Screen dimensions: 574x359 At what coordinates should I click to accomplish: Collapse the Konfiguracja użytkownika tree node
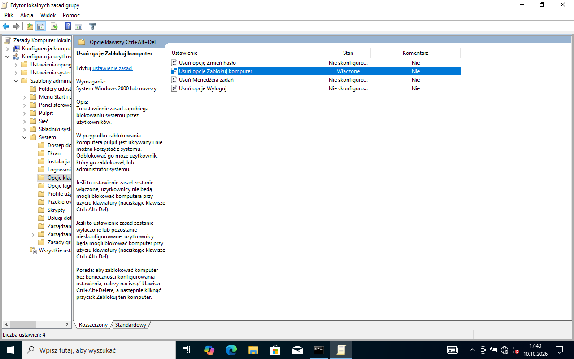8,57
